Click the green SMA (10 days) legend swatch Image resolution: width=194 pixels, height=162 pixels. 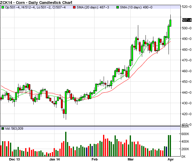click(118, 7)
